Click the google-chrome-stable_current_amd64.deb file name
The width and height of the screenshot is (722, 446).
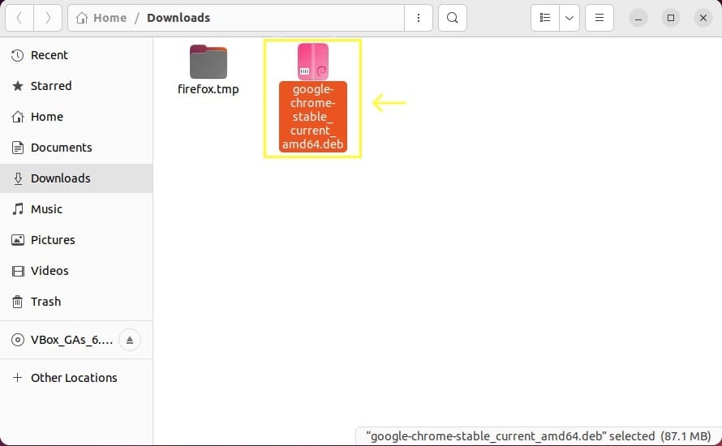tap(312, 117)
